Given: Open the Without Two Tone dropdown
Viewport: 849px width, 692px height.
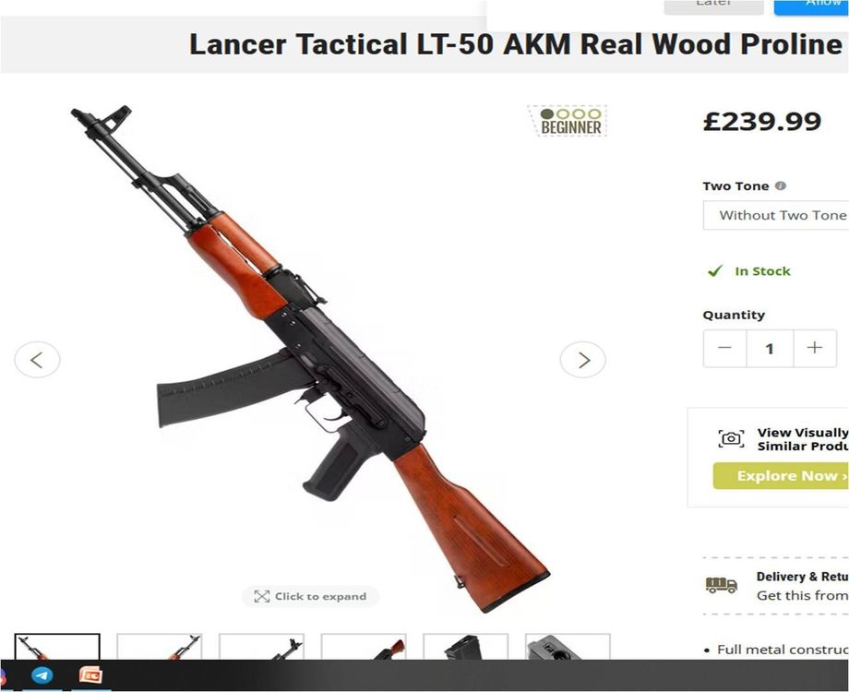Looking at the screenshot, I should pyautogui.click(x=776, y=215).
